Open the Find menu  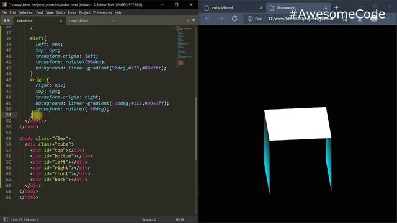pos(40,12)
